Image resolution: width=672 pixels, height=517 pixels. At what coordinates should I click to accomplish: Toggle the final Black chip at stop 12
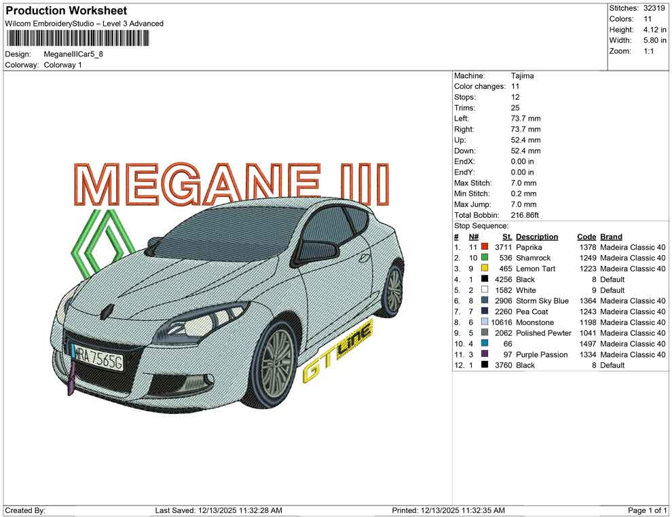coord(485,365)
